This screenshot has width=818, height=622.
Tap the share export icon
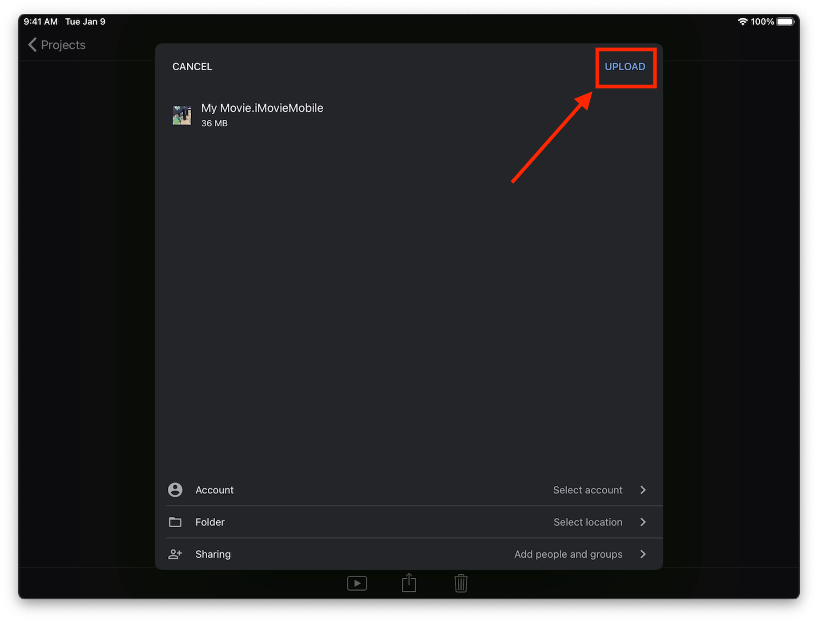click(x=409, y=583)
